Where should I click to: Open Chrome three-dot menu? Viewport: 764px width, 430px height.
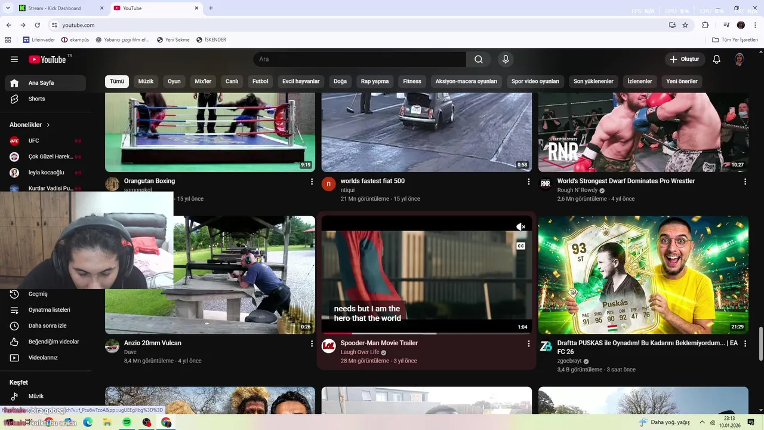point(755,25)
